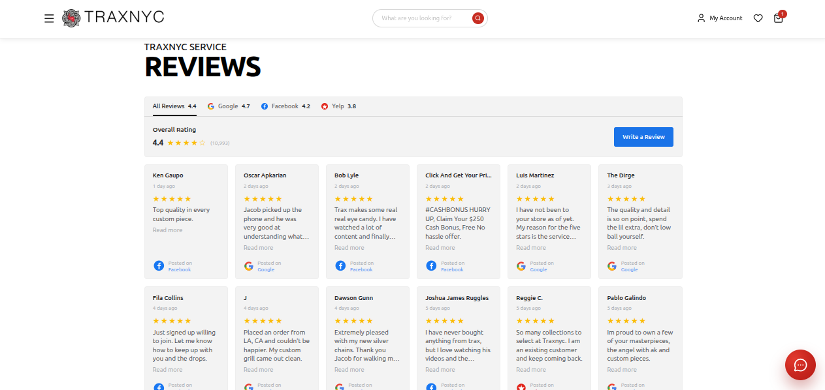Click Facebook icon on Ken Gaupo's review
825x390 pixels.
[x=159, y=266]
